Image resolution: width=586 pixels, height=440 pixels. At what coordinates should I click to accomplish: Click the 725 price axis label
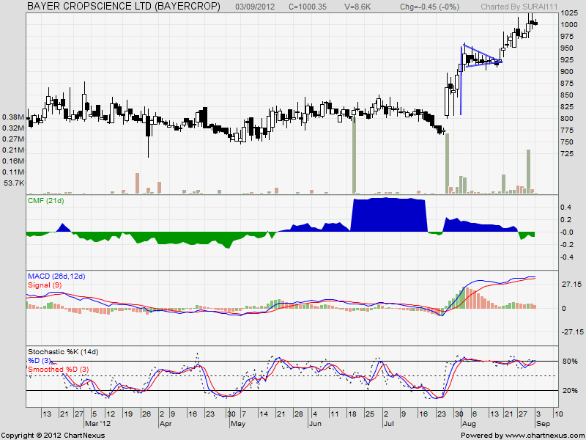[x=568, y=154]
